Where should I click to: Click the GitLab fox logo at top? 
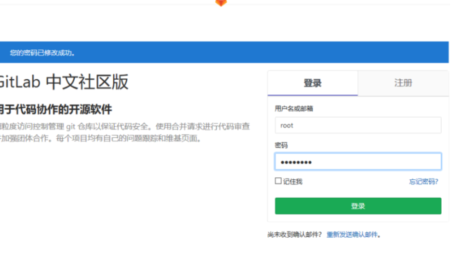tap(221, 3)
